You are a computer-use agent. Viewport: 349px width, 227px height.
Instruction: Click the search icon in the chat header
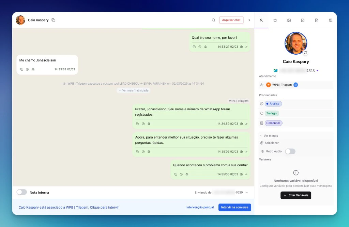213,20
